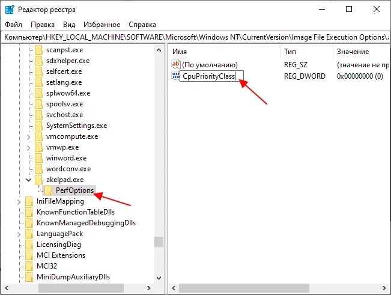
Task: Click the folder icon next to LicensingDiag
Action: 29,245
